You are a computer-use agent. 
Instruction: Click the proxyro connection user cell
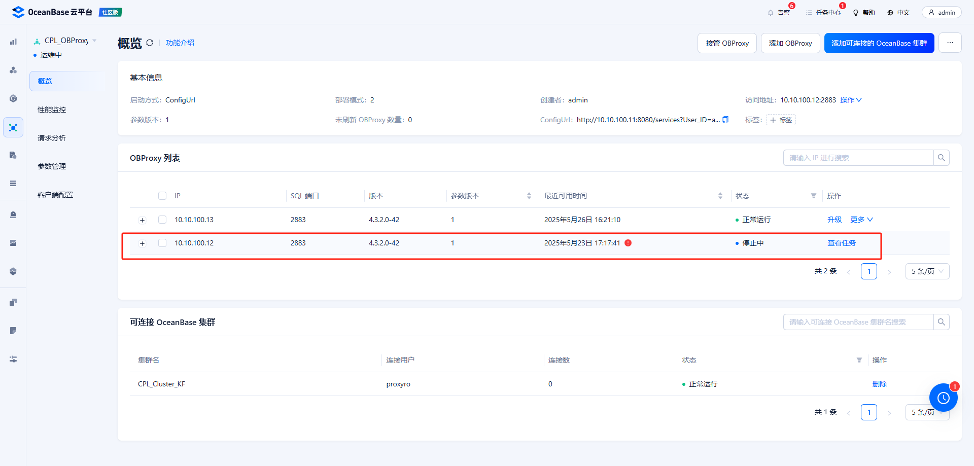398,384
